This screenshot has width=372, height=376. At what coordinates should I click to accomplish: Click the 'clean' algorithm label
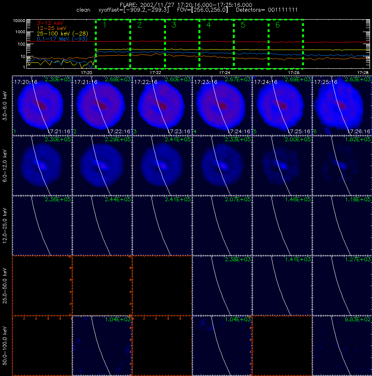click(x=83, y=10)
